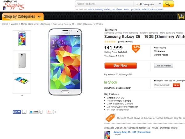Click the yellow search magnifier icon

168,4
